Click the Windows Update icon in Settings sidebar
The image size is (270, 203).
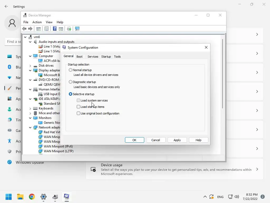9,162
